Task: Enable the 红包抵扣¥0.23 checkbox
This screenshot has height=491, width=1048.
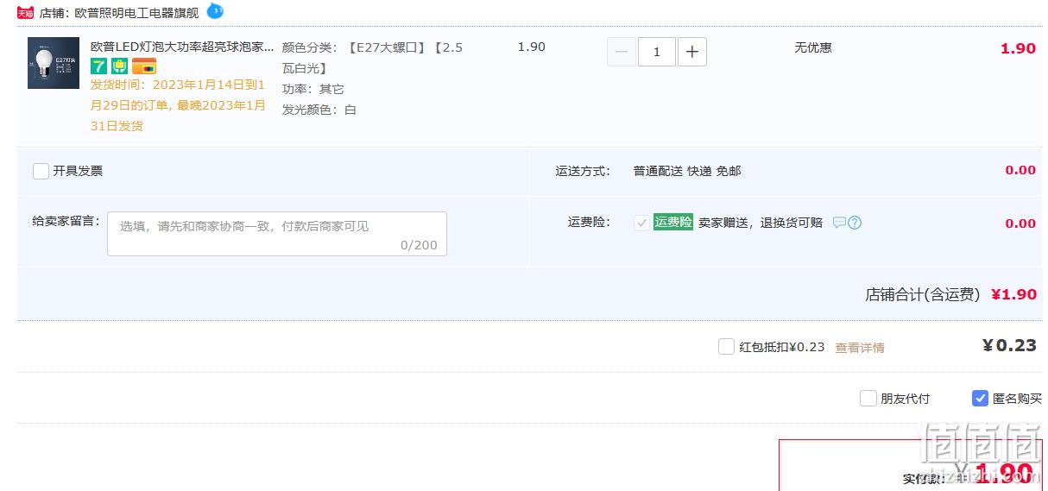Action: click(x=726, y=347)
